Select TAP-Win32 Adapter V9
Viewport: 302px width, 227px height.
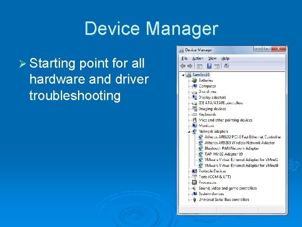point(224,154)
